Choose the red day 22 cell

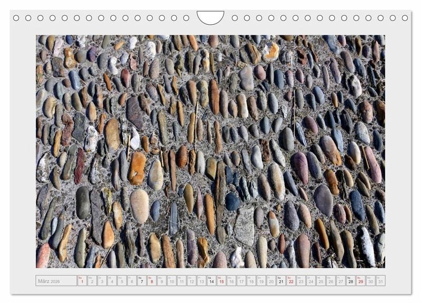pyautogui.click(x=291, y=281)
